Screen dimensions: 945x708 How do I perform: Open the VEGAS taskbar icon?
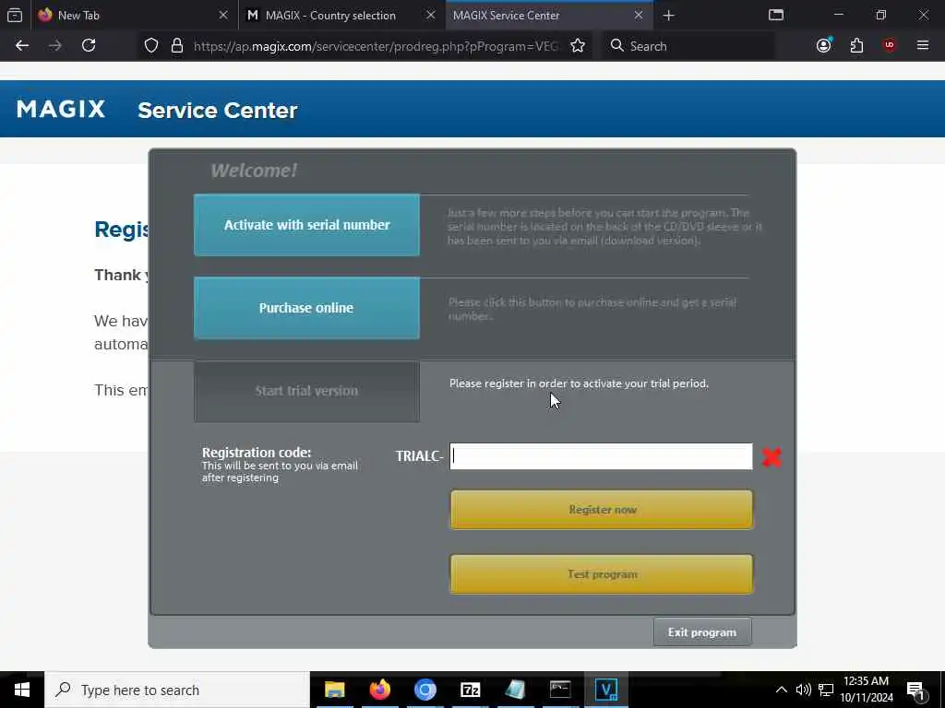coord(605,690)
